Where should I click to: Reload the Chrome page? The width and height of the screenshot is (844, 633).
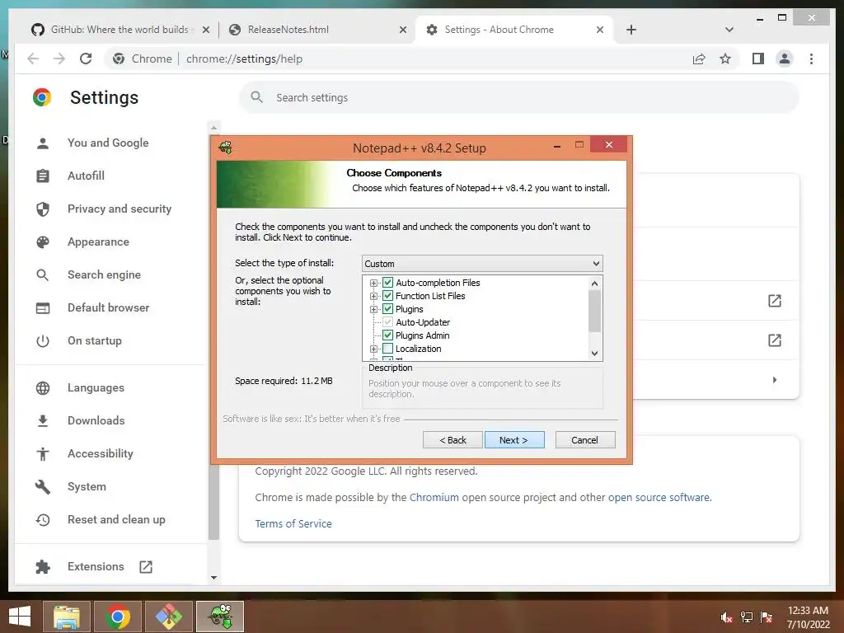point(86,59)
